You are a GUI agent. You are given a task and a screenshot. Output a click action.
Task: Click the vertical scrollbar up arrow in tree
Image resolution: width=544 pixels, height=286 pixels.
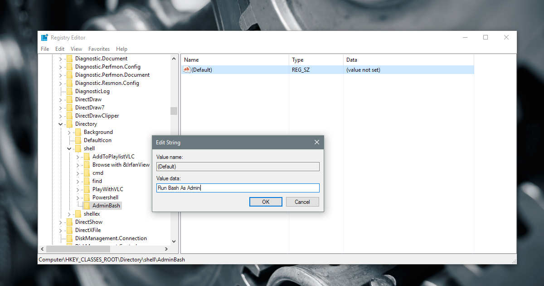coord(174,59)
